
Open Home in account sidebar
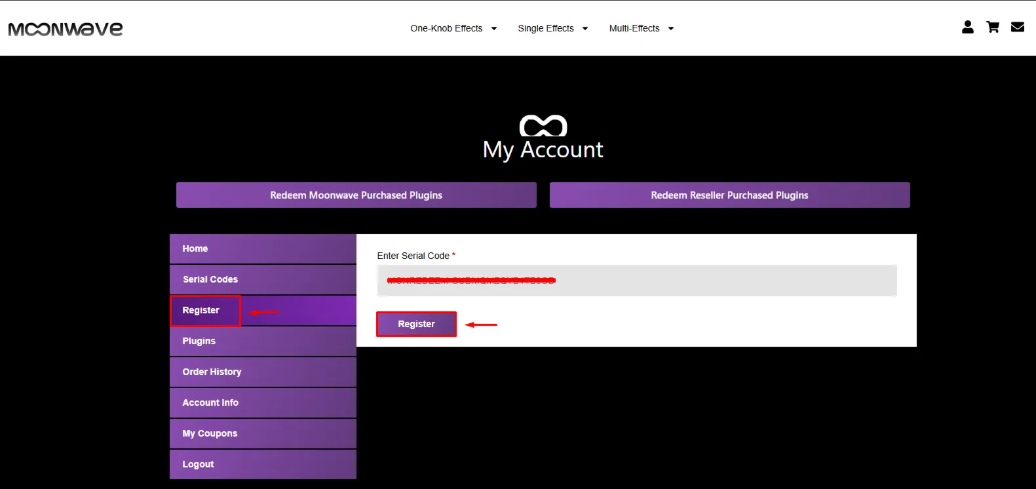pos(263,249)
